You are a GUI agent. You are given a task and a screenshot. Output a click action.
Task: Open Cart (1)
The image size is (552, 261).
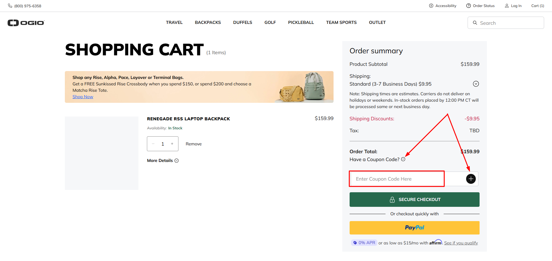pos(537,6)
